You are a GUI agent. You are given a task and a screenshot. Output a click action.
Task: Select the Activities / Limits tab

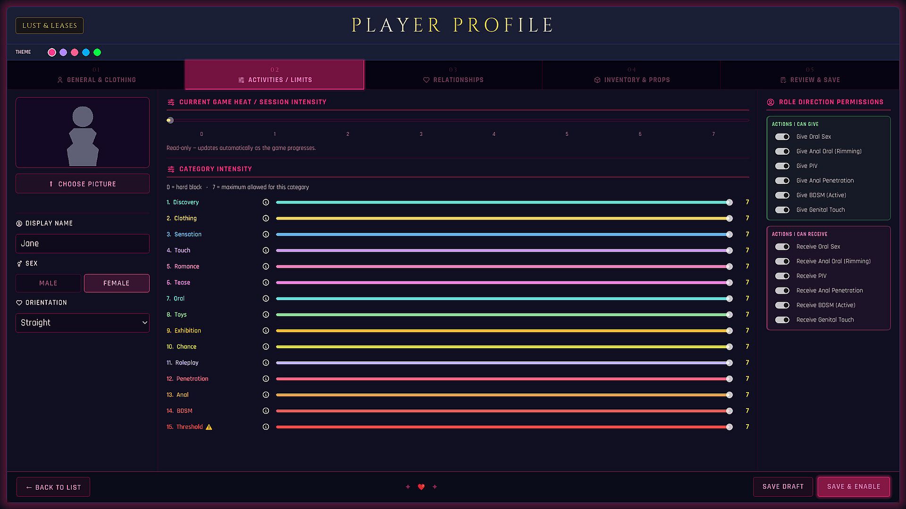275,75
